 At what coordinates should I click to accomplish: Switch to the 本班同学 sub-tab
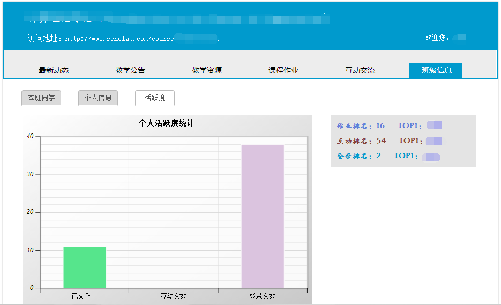coord(41,98)
